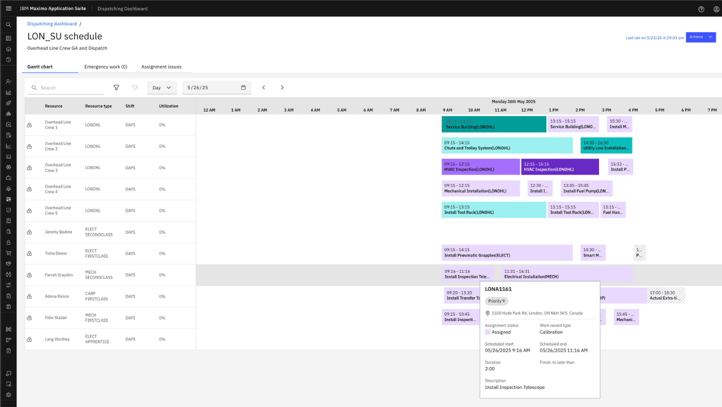Click the home icon in the left sidebar
Screen dimensions: 722x407
pyautogui.click(x=8, y=49)
